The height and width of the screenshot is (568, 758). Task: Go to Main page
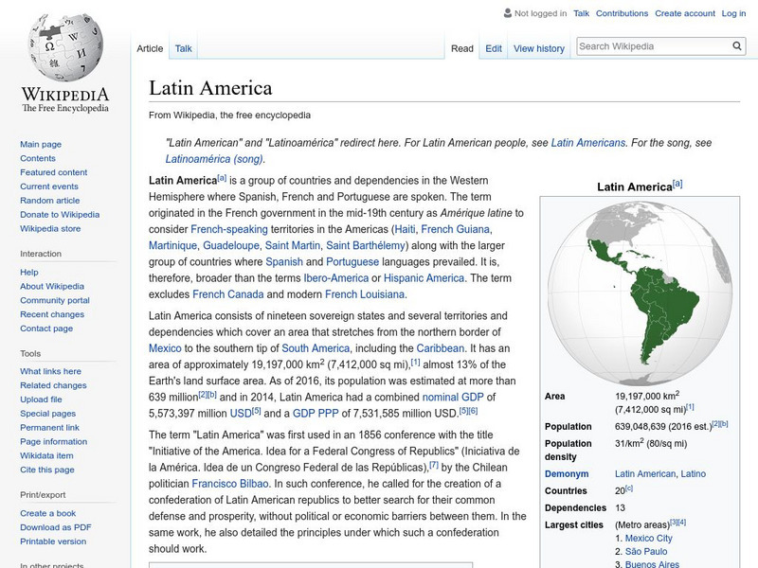tap(41, 144)
